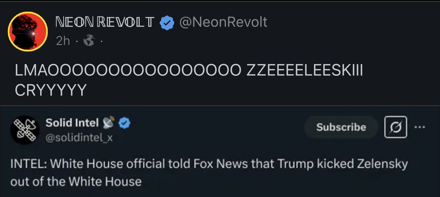This screenshot has height=197, width=440.
Task: Click Neon Revolt's blue verified badge
Action: coord(167,23)
